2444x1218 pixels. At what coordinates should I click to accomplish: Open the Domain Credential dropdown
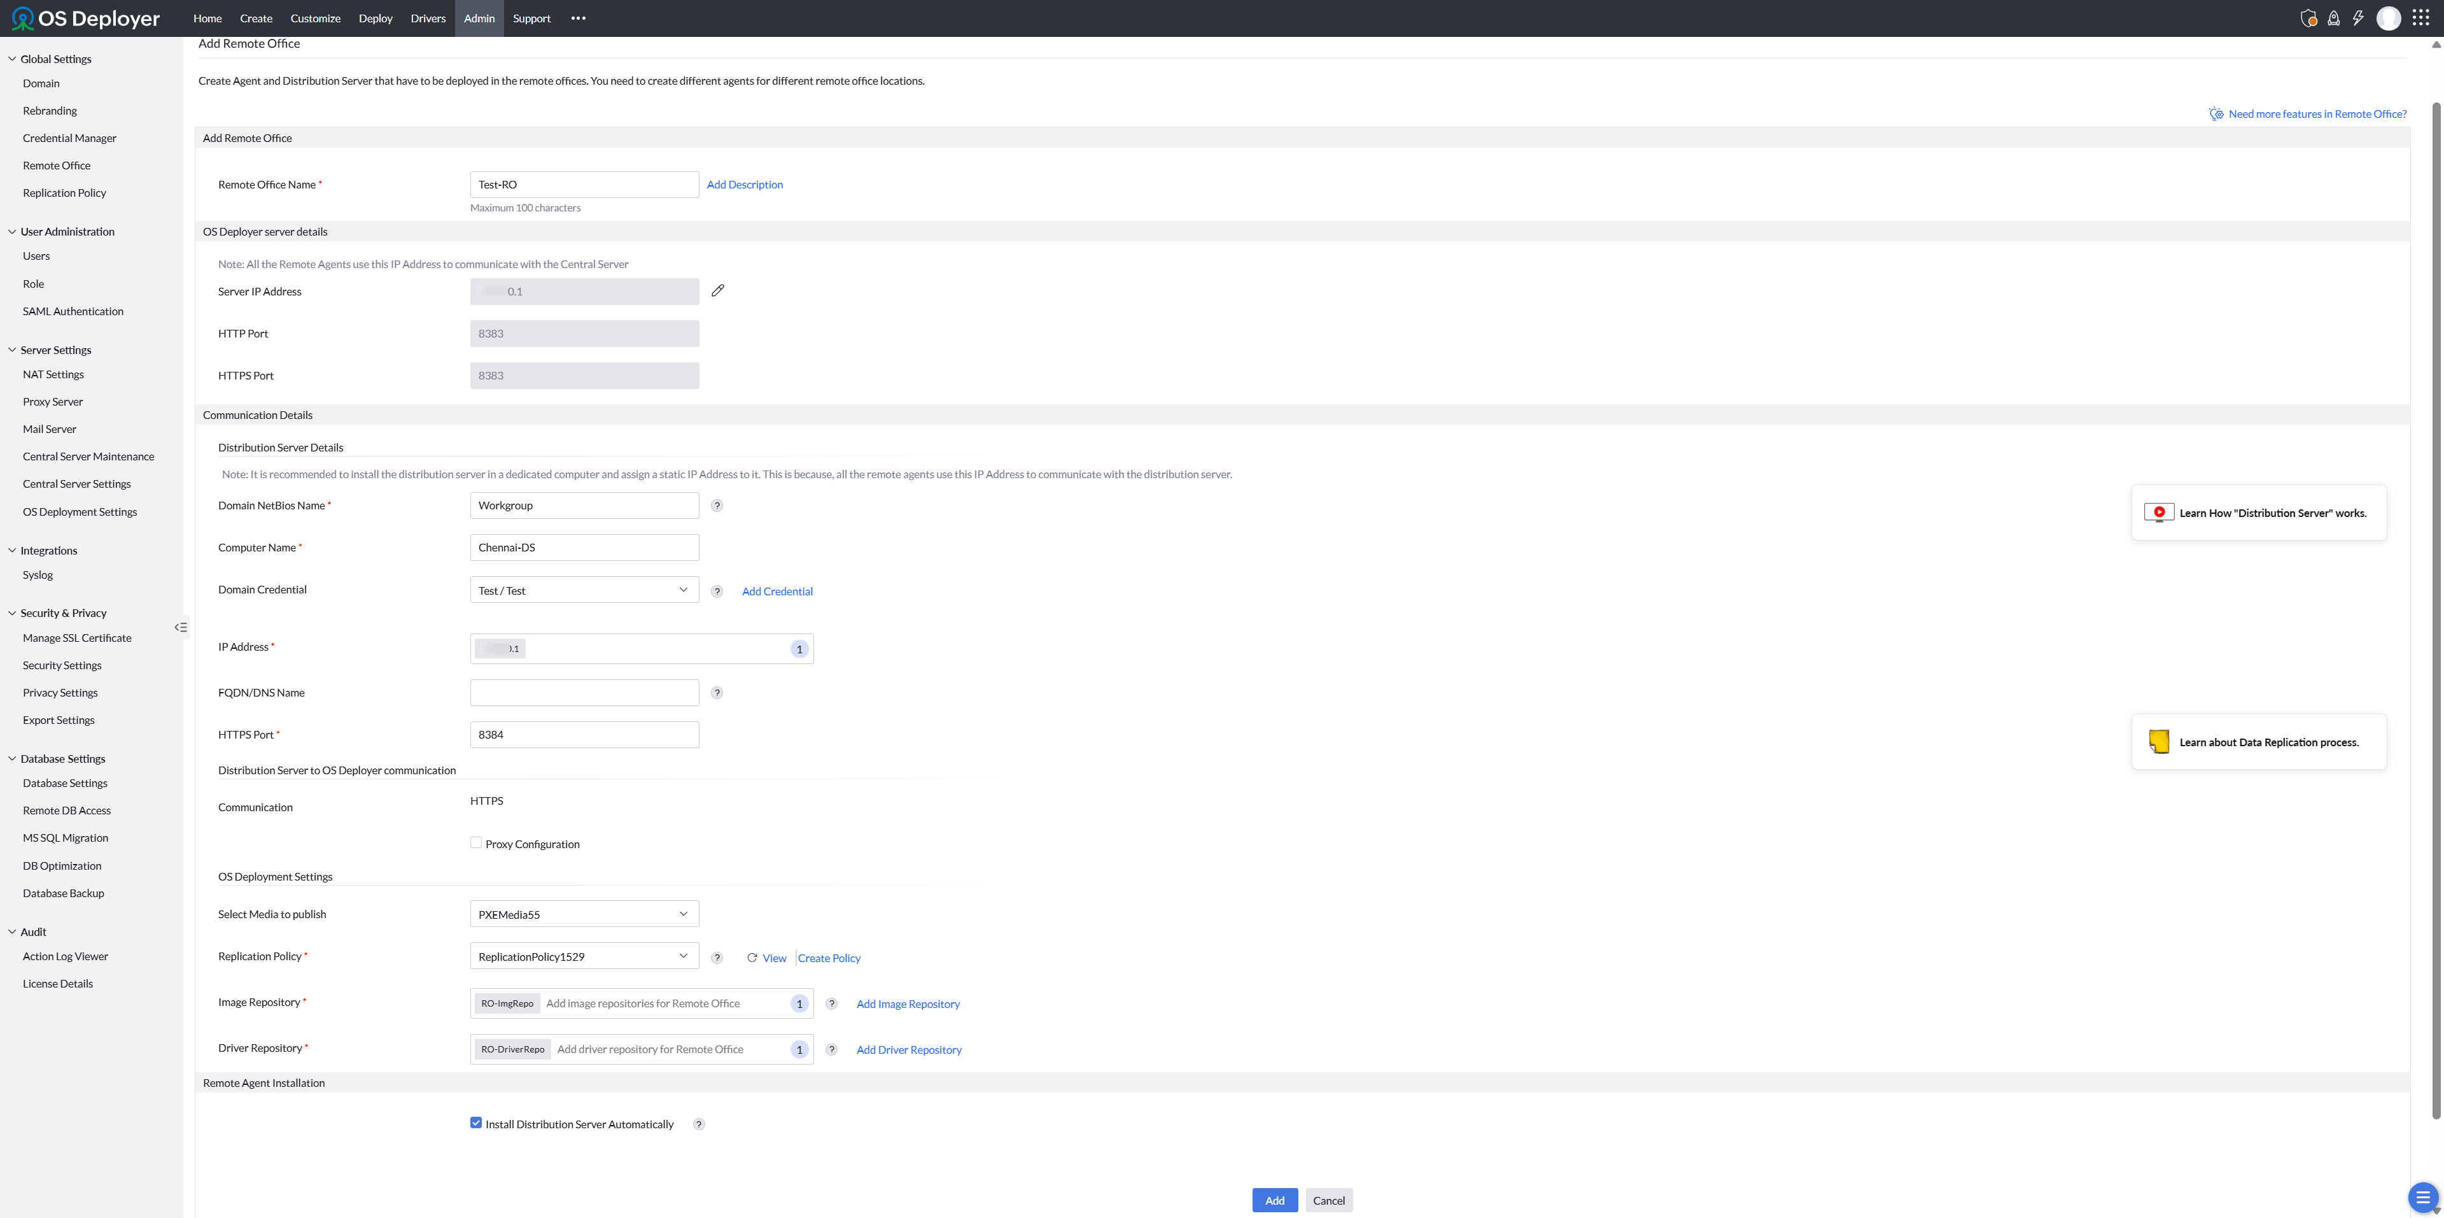coord(584,590)
